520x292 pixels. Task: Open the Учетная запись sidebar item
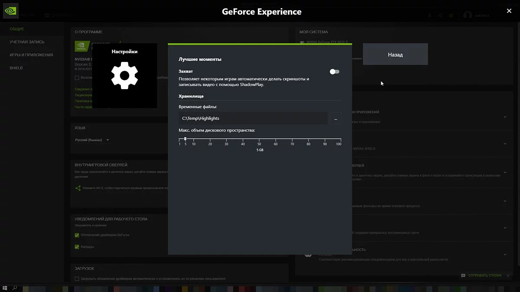[x=27, y=42]
